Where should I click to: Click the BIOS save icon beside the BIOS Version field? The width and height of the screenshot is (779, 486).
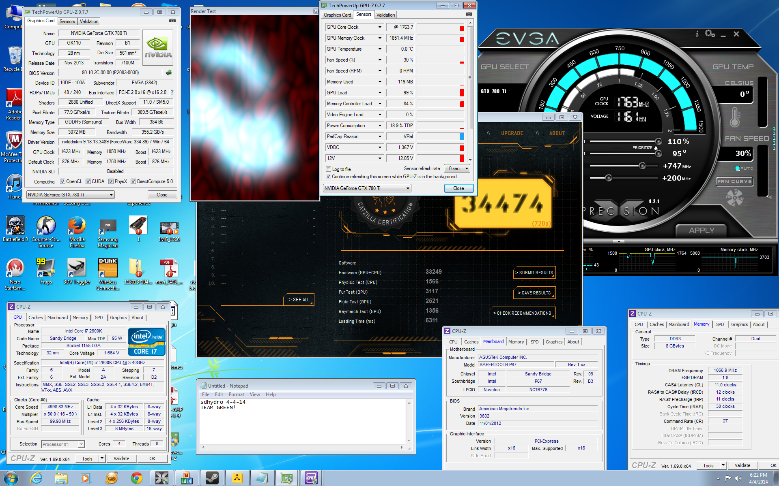[x=169, y=72]
